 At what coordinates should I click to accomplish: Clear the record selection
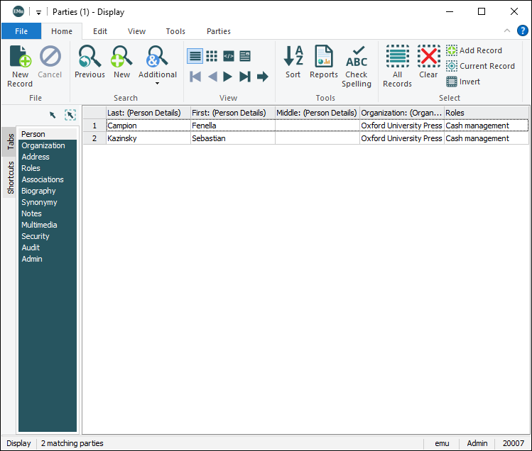(428, 60)
